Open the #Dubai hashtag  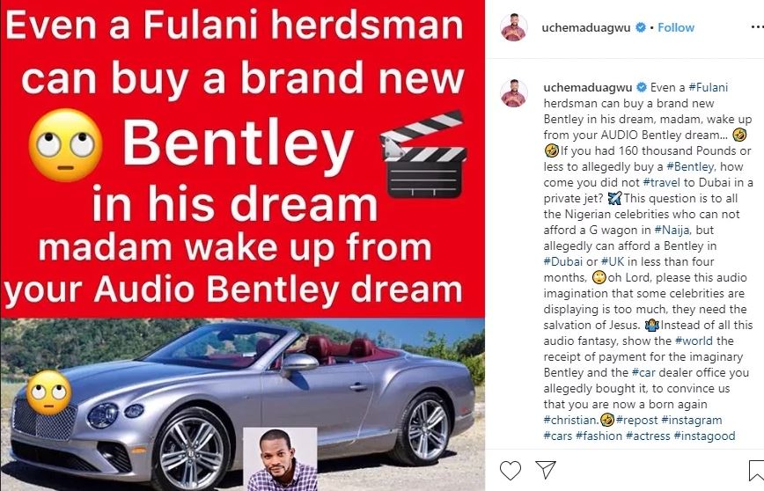tap(562, 261)
